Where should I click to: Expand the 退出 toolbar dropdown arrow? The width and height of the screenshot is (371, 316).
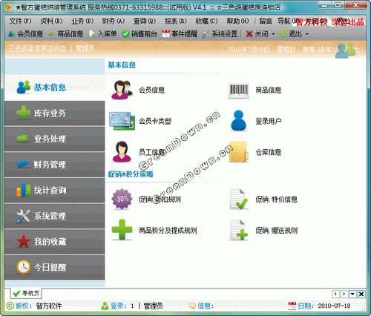click(x=307, y=34)
